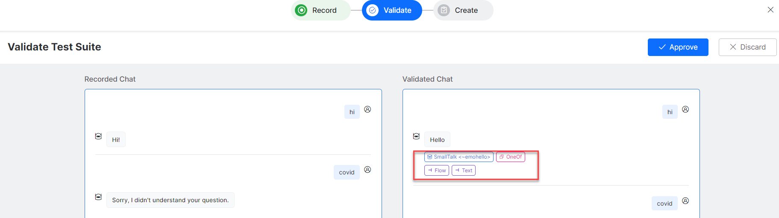Open the SmallTalk <~emohello> tag
779x218 pixels.
tap(459, 157)
